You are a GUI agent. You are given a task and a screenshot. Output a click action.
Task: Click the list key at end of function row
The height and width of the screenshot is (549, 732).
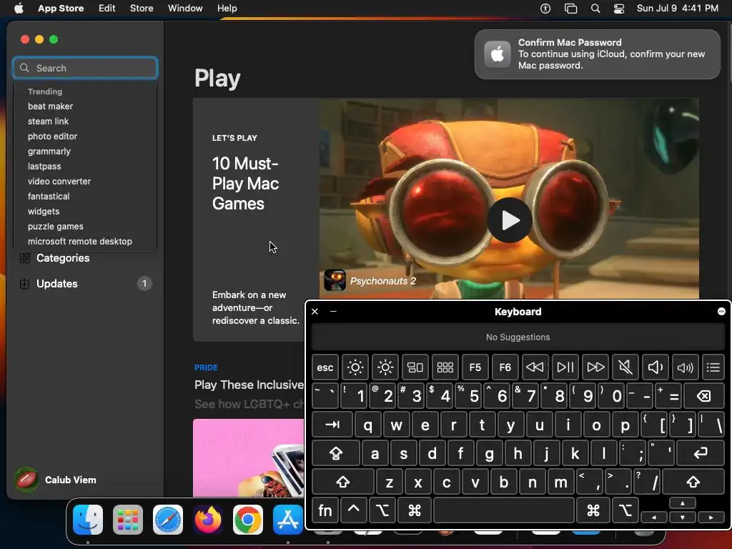713,367
